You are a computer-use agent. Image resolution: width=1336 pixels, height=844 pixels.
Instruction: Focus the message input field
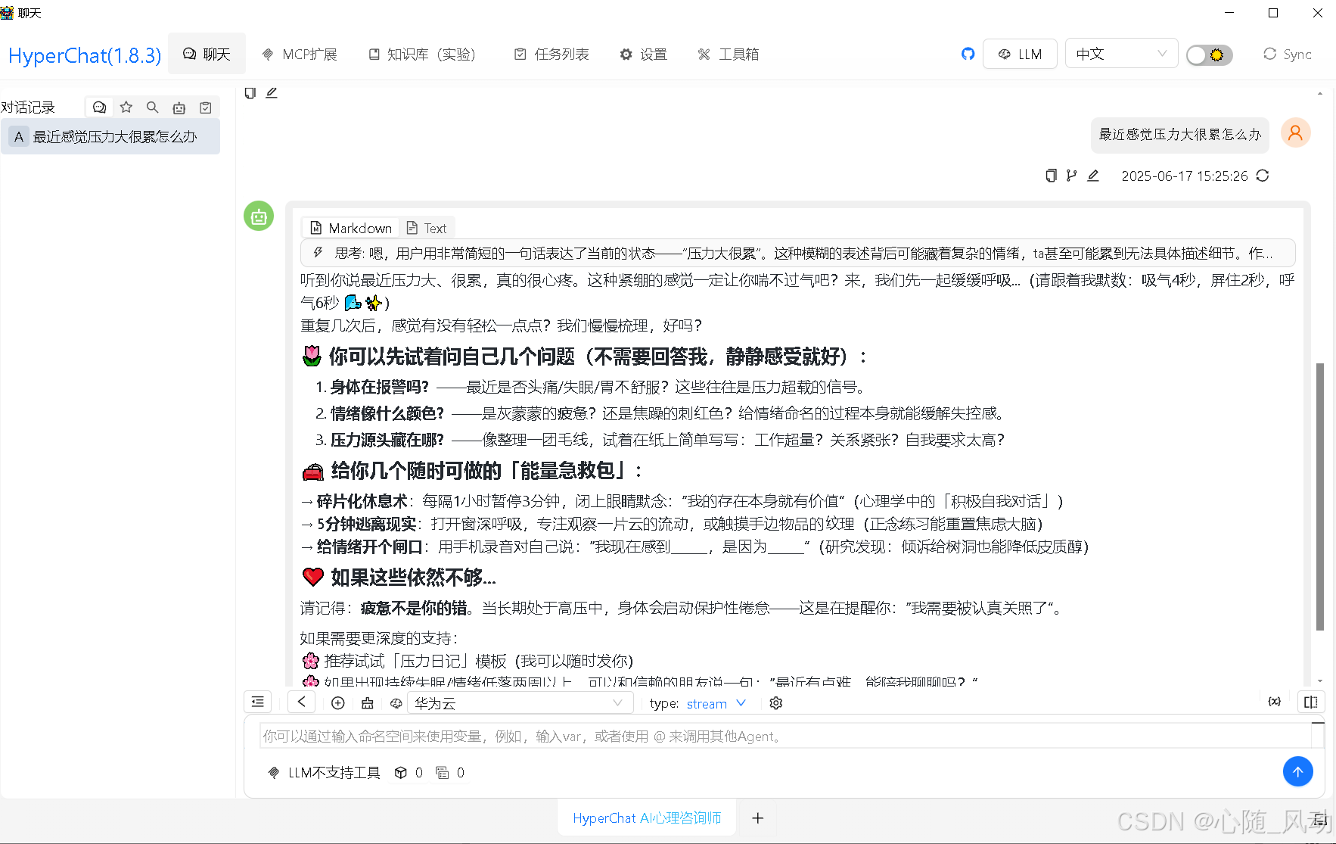pyautogui.click(x=785, y=736)
